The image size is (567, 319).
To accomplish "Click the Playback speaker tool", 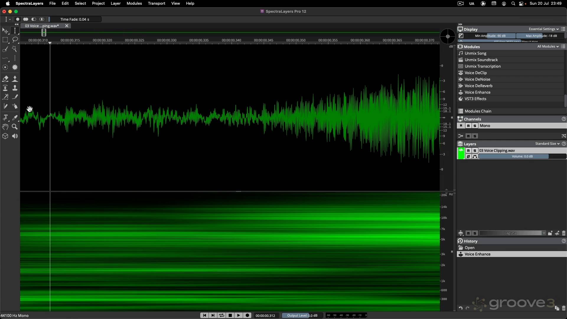I will click(15, 136).
